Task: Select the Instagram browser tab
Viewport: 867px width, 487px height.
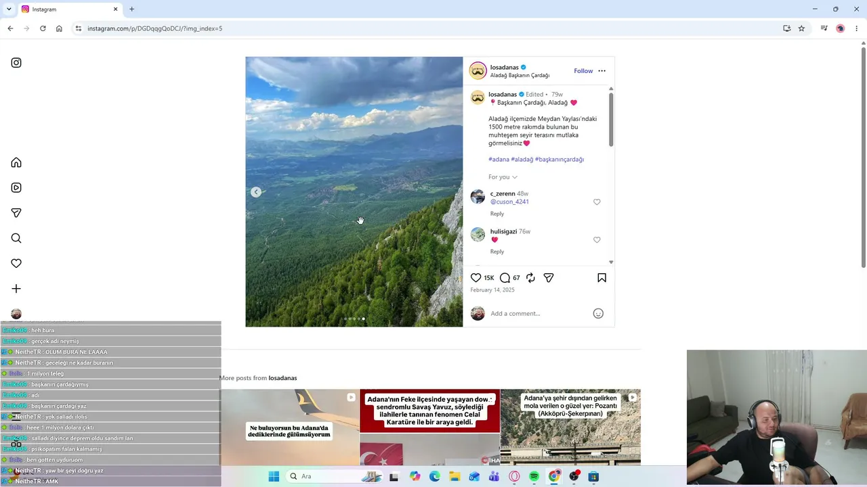Action: (70, 9)
